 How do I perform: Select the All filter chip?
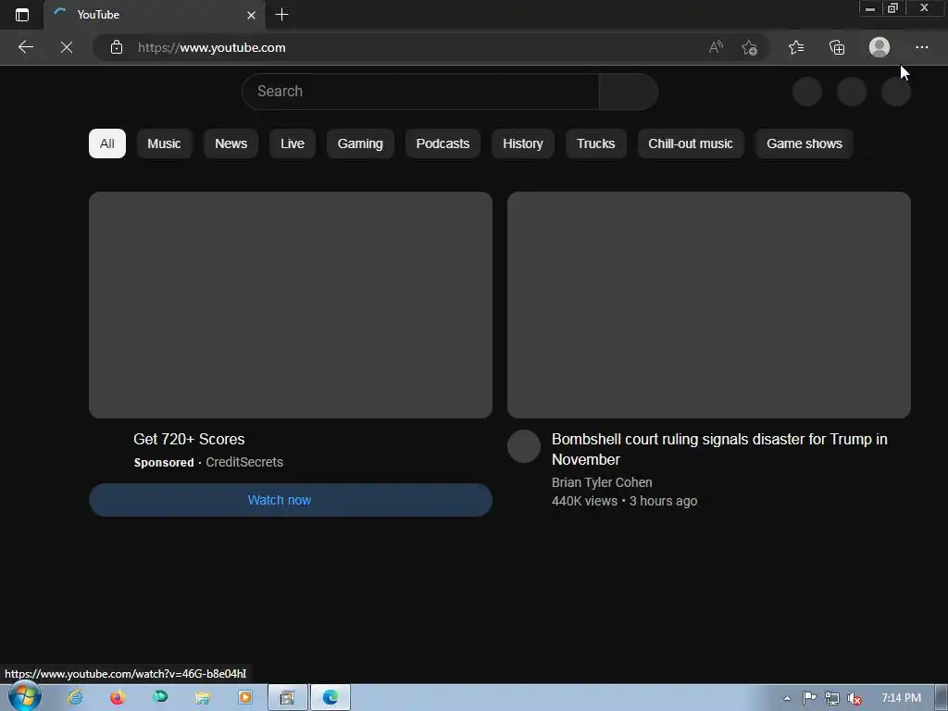coord(107,143)
